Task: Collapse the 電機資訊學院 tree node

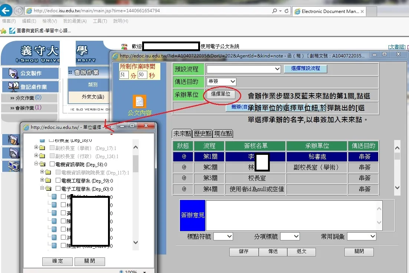Action: coord(36,164)
